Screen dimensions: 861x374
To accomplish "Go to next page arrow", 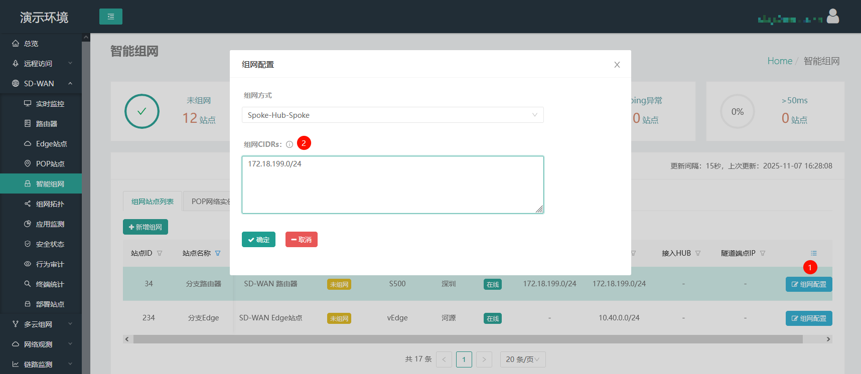I will pyautogui.click(x=484, y=359).
